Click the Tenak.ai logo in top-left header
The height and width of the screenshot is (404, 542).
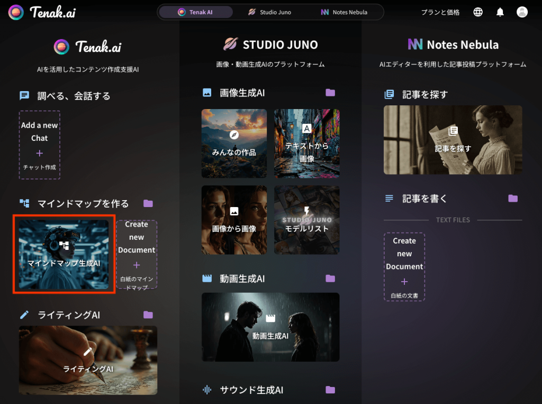42,12
